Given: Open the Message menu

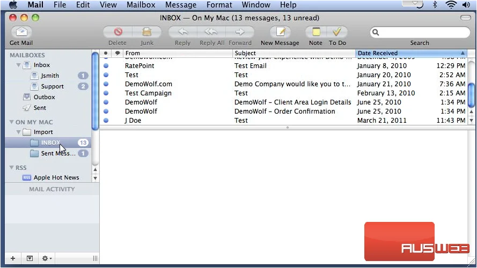Looking at the screenshot, I should 181,5.
